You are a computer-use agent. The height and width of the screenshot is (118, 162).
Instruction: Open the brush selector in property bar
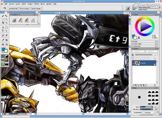pos(128,8)
